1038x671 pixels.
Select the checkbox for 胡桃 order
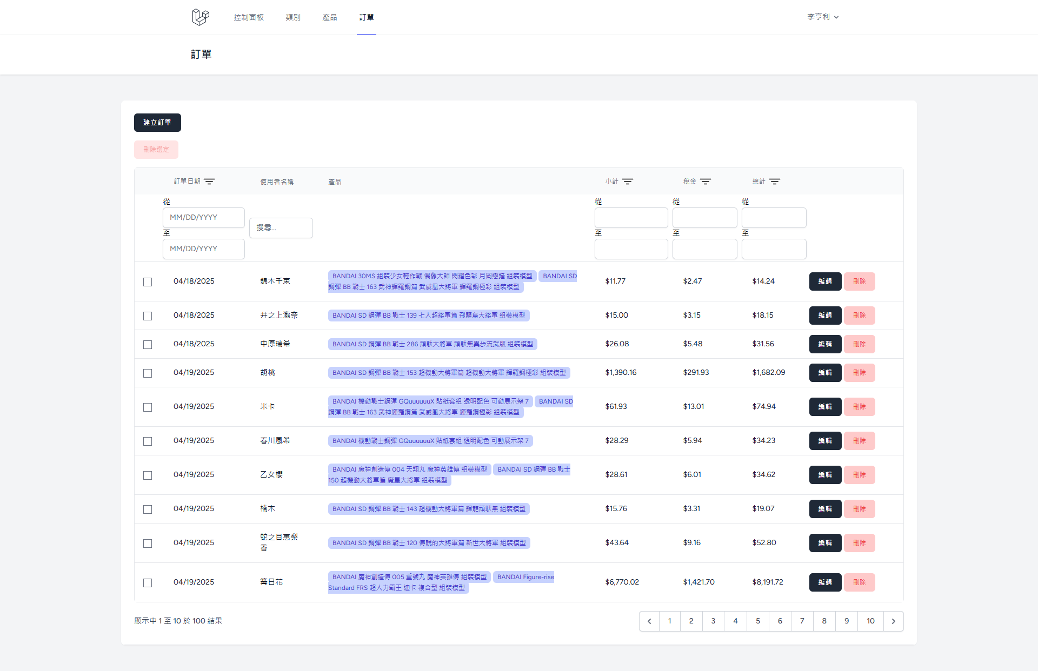click(x=148, y=373)
